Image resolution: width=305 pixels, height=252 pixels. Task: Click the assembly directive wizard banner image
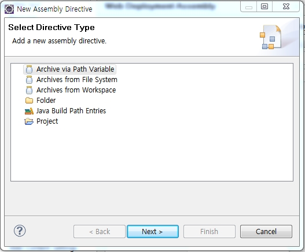pos(271,37)
